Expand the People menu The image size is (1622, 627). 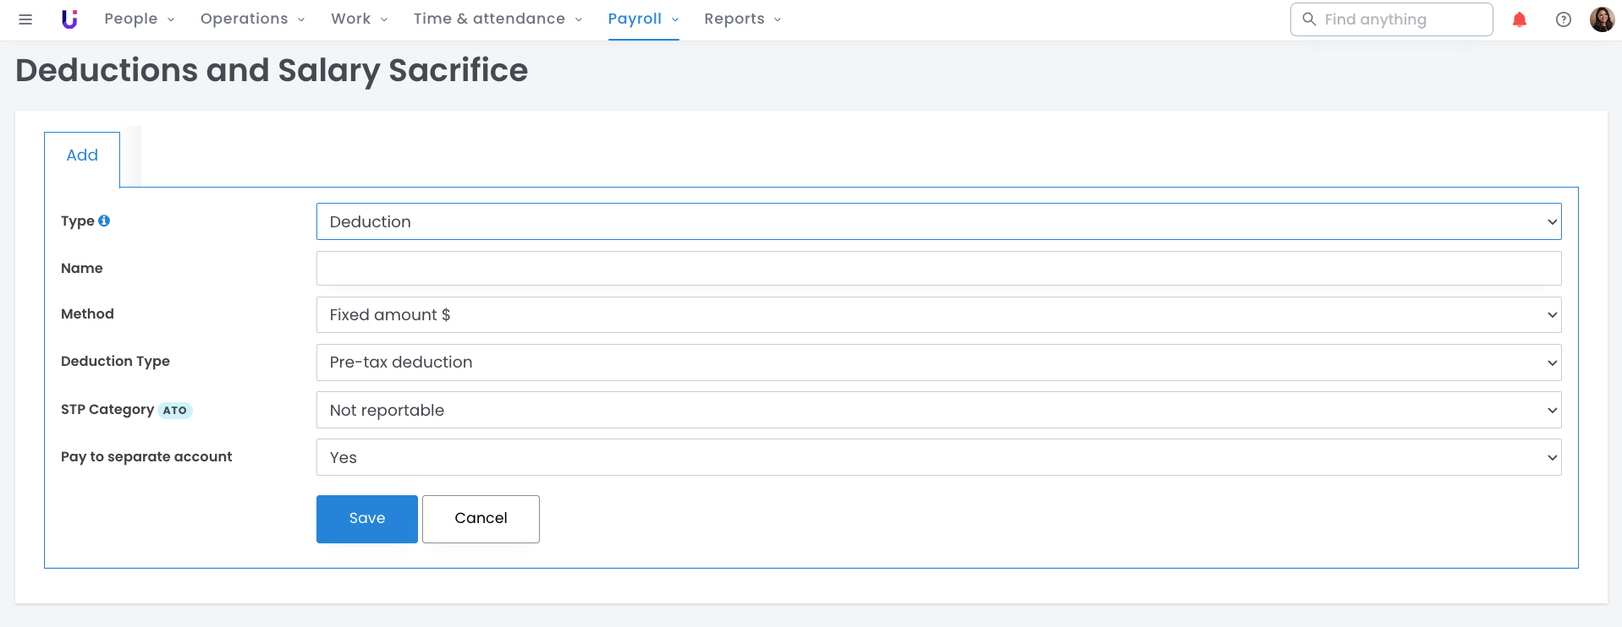[139, 19]
